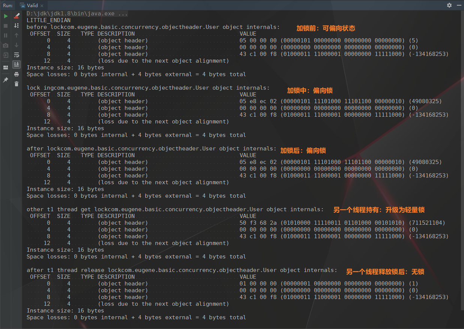Click the Up the Stack Trace arrow

(x=17, y=35)
